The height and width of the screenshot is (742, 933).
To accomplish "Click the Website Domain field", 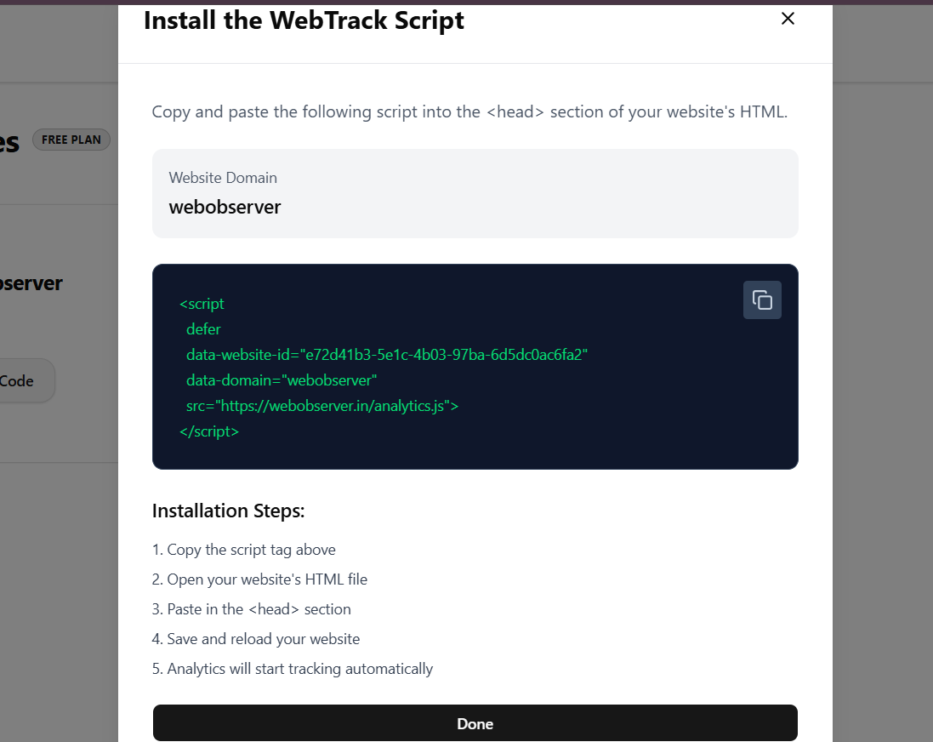I will pos(475,193).
